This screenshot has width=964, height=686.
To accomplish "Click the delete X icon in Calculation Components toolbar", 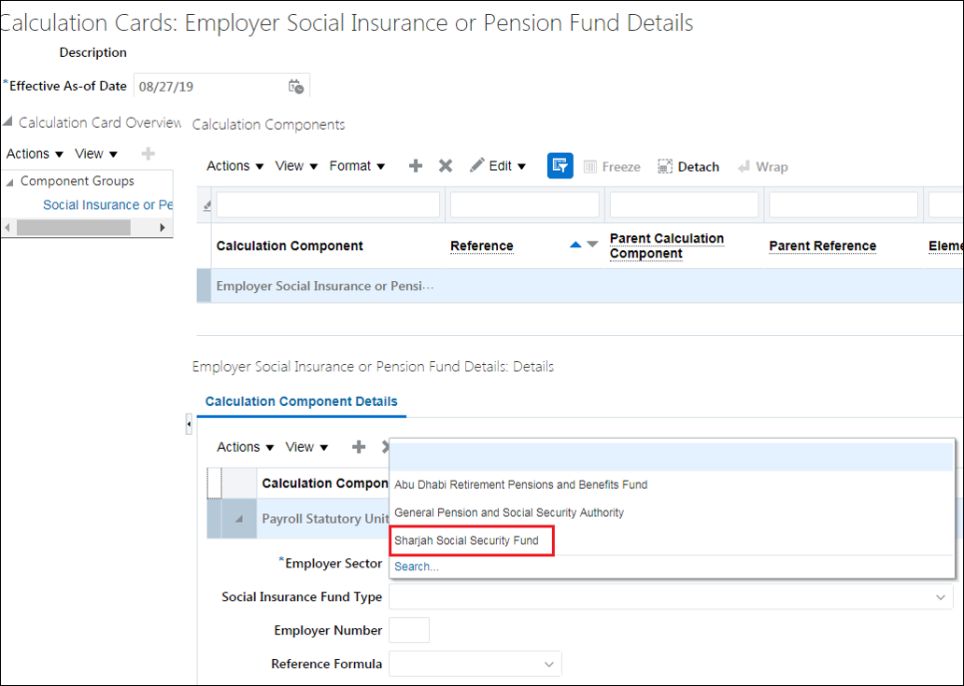I will coord(446,166).
